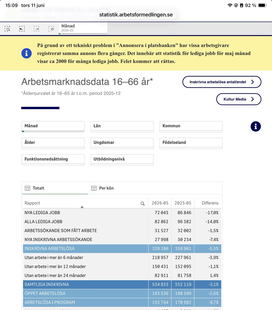Open the Ålder filter

(x=53, y=143)
